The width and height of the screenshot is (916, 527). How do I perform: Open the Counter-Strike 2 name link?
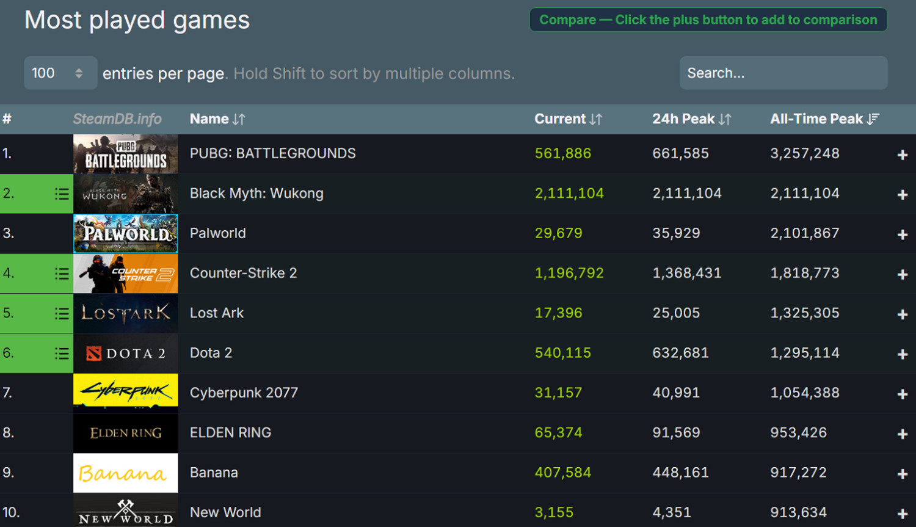click(x=243, y=273)
